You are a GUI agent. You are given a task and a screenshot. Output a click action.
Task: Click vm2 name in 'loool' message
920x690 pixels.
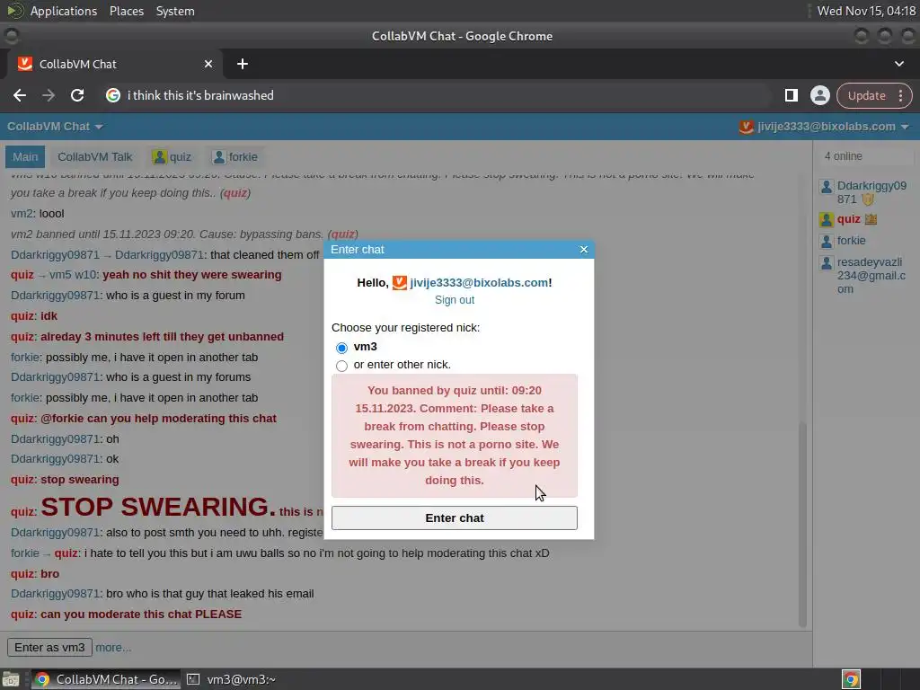22,214
